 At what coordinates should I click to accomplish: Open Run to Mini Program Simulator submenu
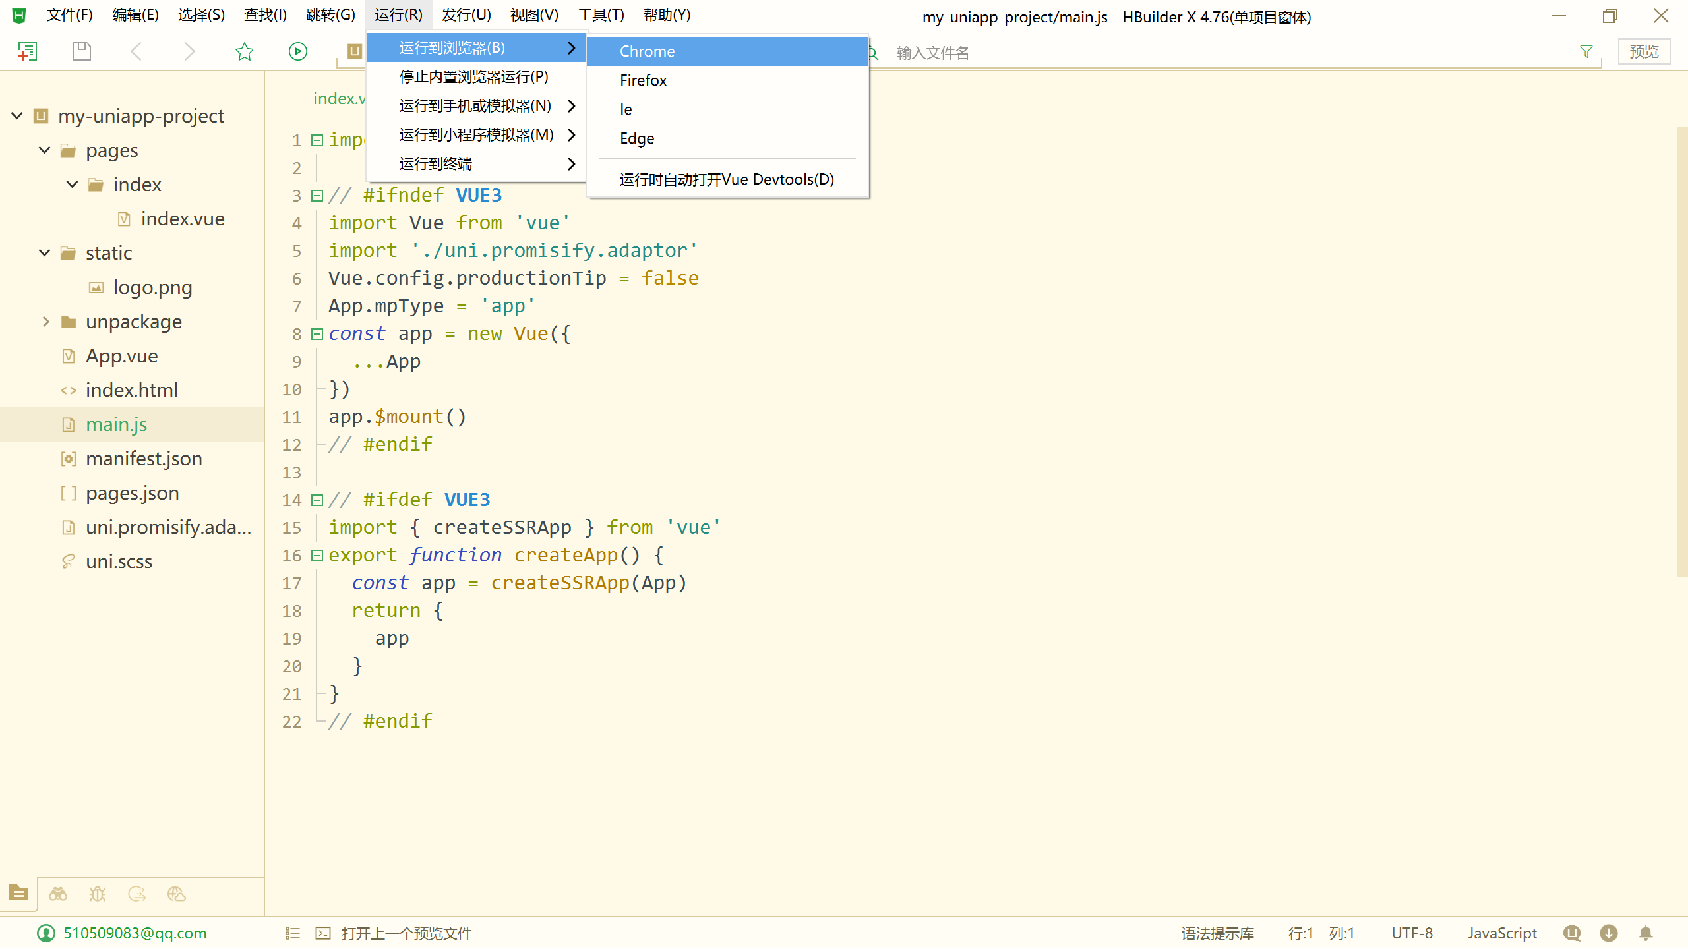click(x=476, y=135)
